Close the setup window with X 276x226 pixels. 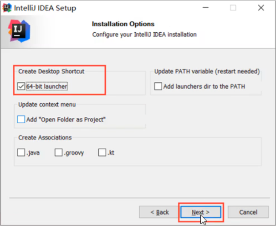pos(261,8)
